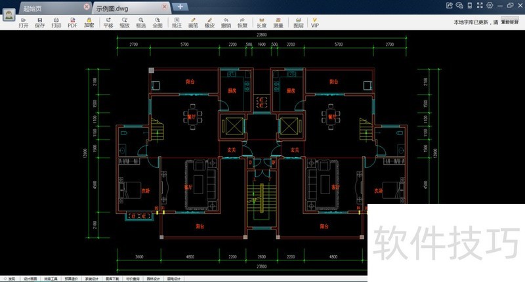The width and height of the screenshot is (525, 282).
Task: Open 弱电设计 in bottom bar
Action: (x=173, y=279)
